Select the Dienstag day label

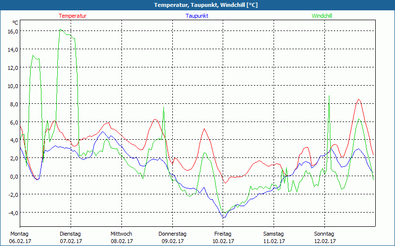point(70,234)
